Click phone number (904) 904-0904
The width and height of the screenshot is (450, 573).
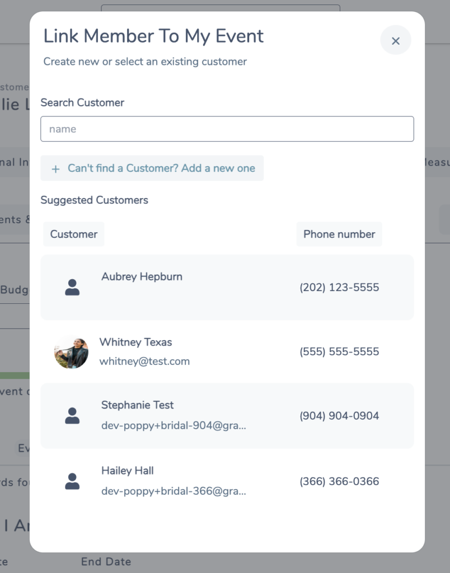[x=339, y=416]
